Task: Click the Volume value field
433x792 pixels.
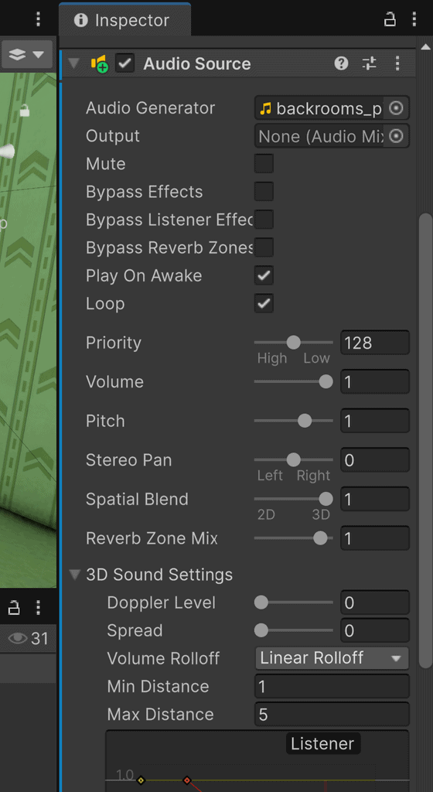Action: pyautogui.click(x=375, y=381)
